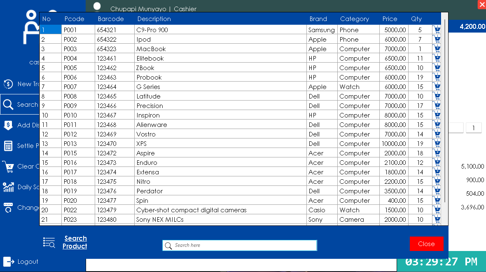Select the Search menu item in sidebar

[20, 105]
